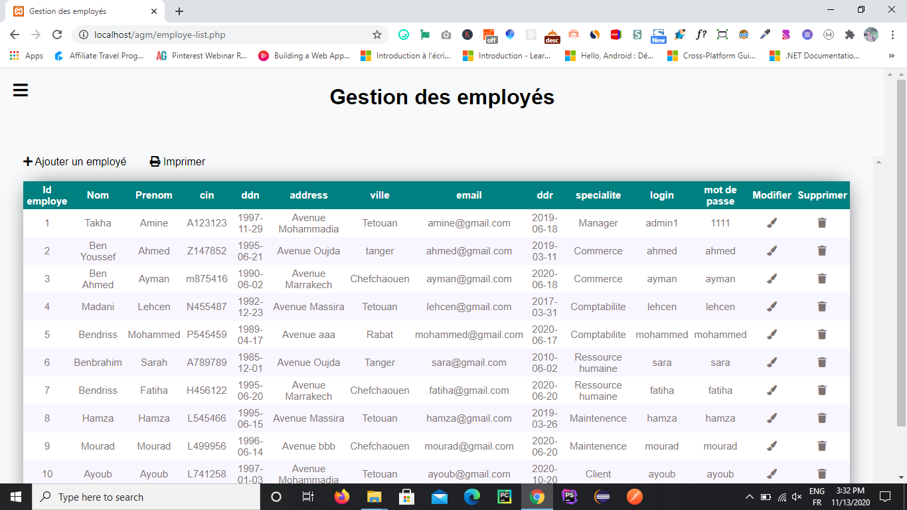
Task: Click Ajouter un employé link
Action: click(75, 161)
